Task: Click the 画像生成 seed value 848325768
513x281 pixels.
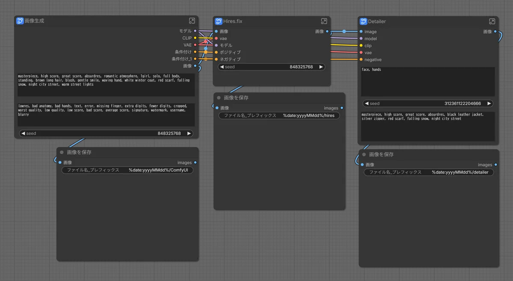Action: tap(169, 133)
